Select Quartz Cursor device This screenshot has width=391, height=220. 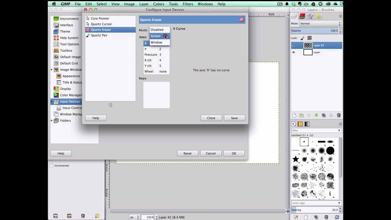coord(110,24)
